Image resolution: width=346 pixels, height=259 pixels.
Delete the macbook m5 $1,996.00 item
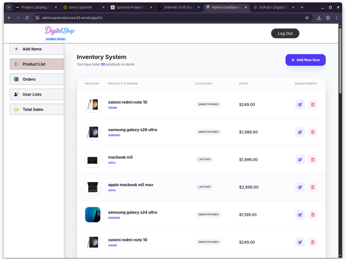pyautogui.click(x=313, y=160)
